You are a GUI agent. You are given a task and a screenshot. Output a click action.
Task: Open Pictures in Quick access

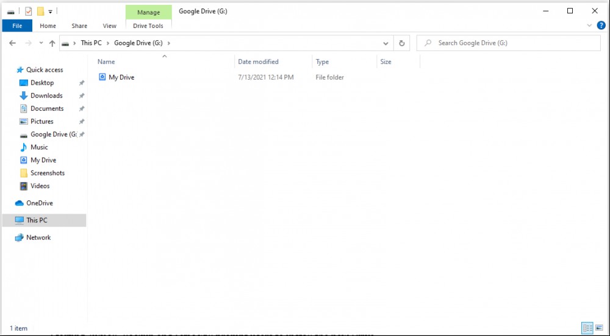(x=42, y=121)
